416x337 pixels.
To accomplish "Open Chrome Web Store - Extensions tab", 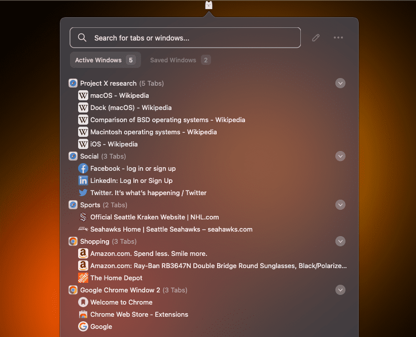I will click(x=140, y=315).
